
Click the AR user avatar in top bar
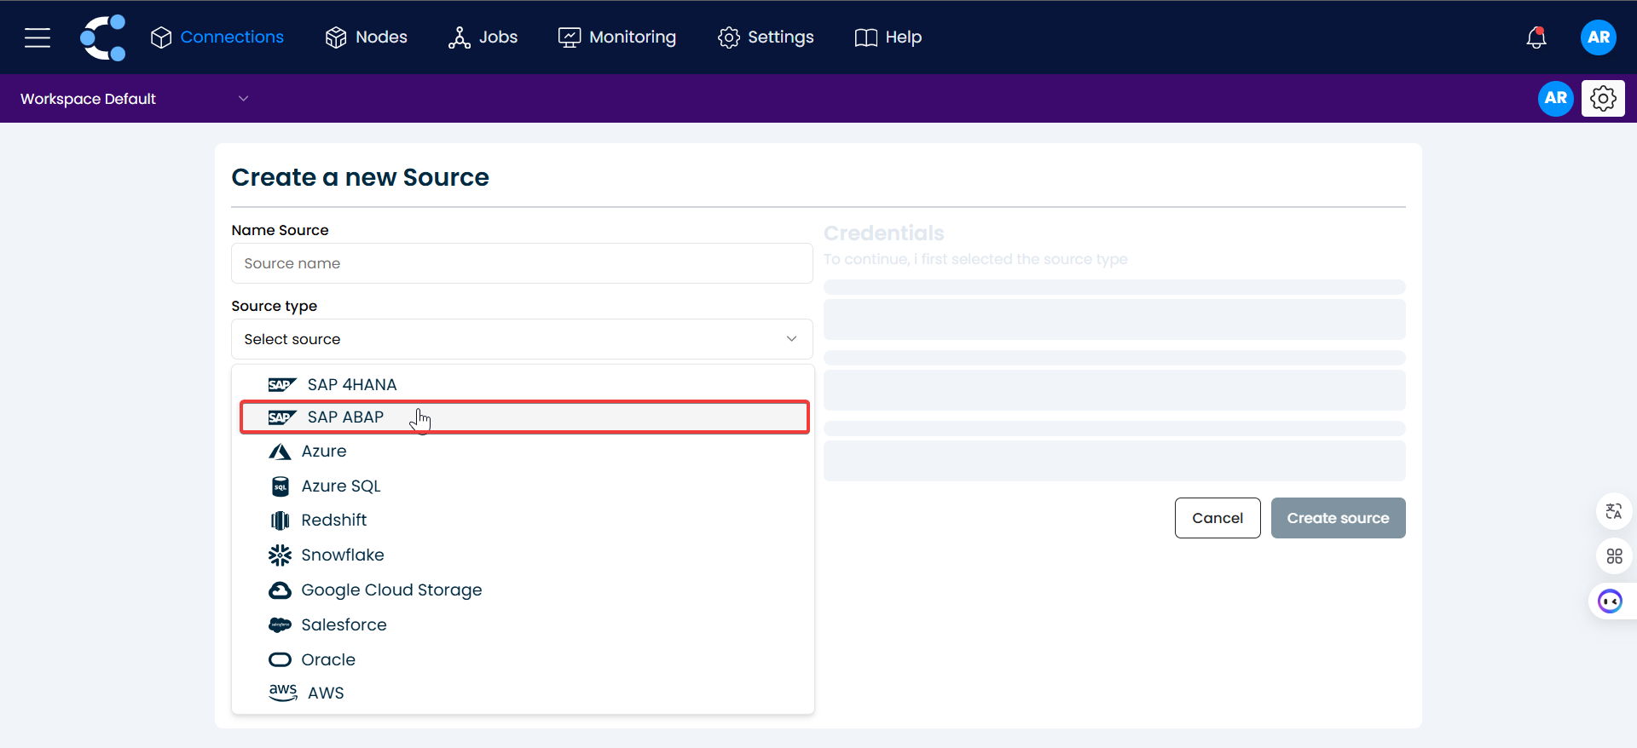(1598, 37)
